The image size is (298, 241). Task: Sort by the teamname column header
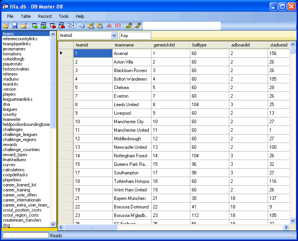point(131,45)
